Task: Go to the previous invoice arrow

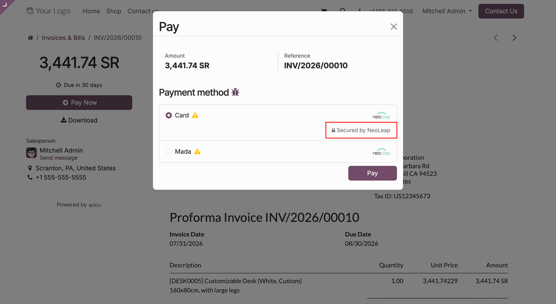Action: coord(495,38)
